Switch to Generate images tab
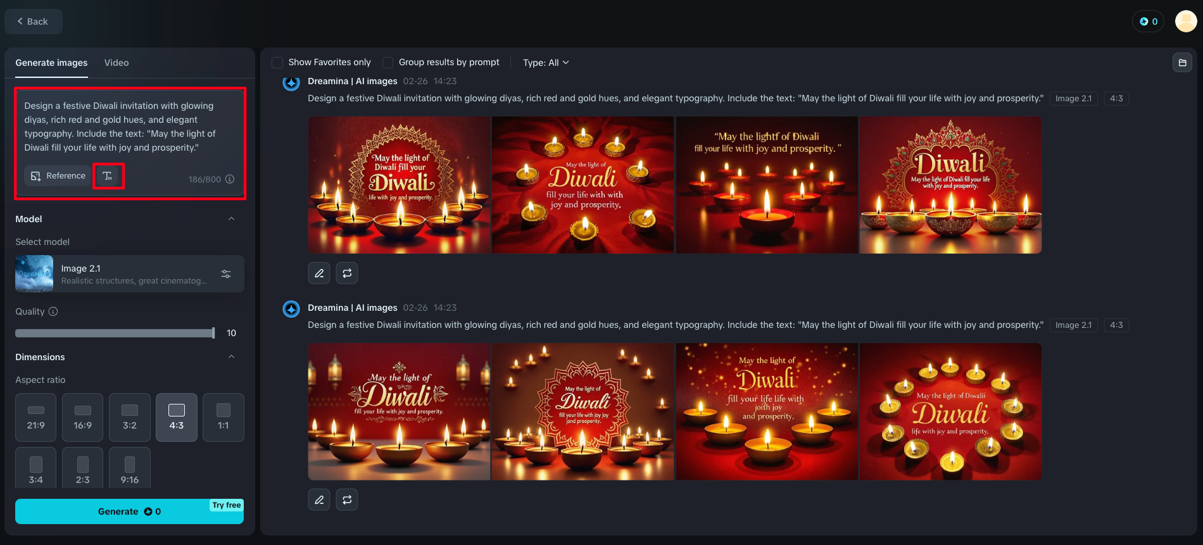 pyautogui.click(x=52, y=63)
